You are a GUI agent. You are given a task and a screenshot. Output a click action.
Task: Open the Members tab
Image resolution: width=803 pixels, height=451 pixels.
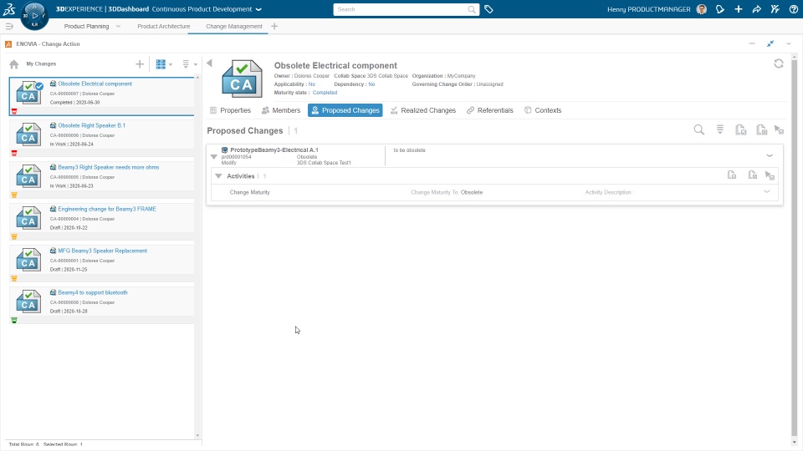point(281,110)
